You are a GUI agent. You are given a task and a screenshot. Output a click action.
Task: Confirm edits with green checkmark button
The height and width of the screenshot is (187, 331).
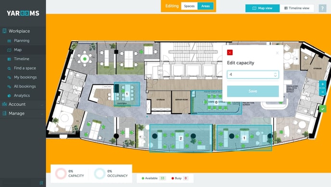tap(322, 109)
